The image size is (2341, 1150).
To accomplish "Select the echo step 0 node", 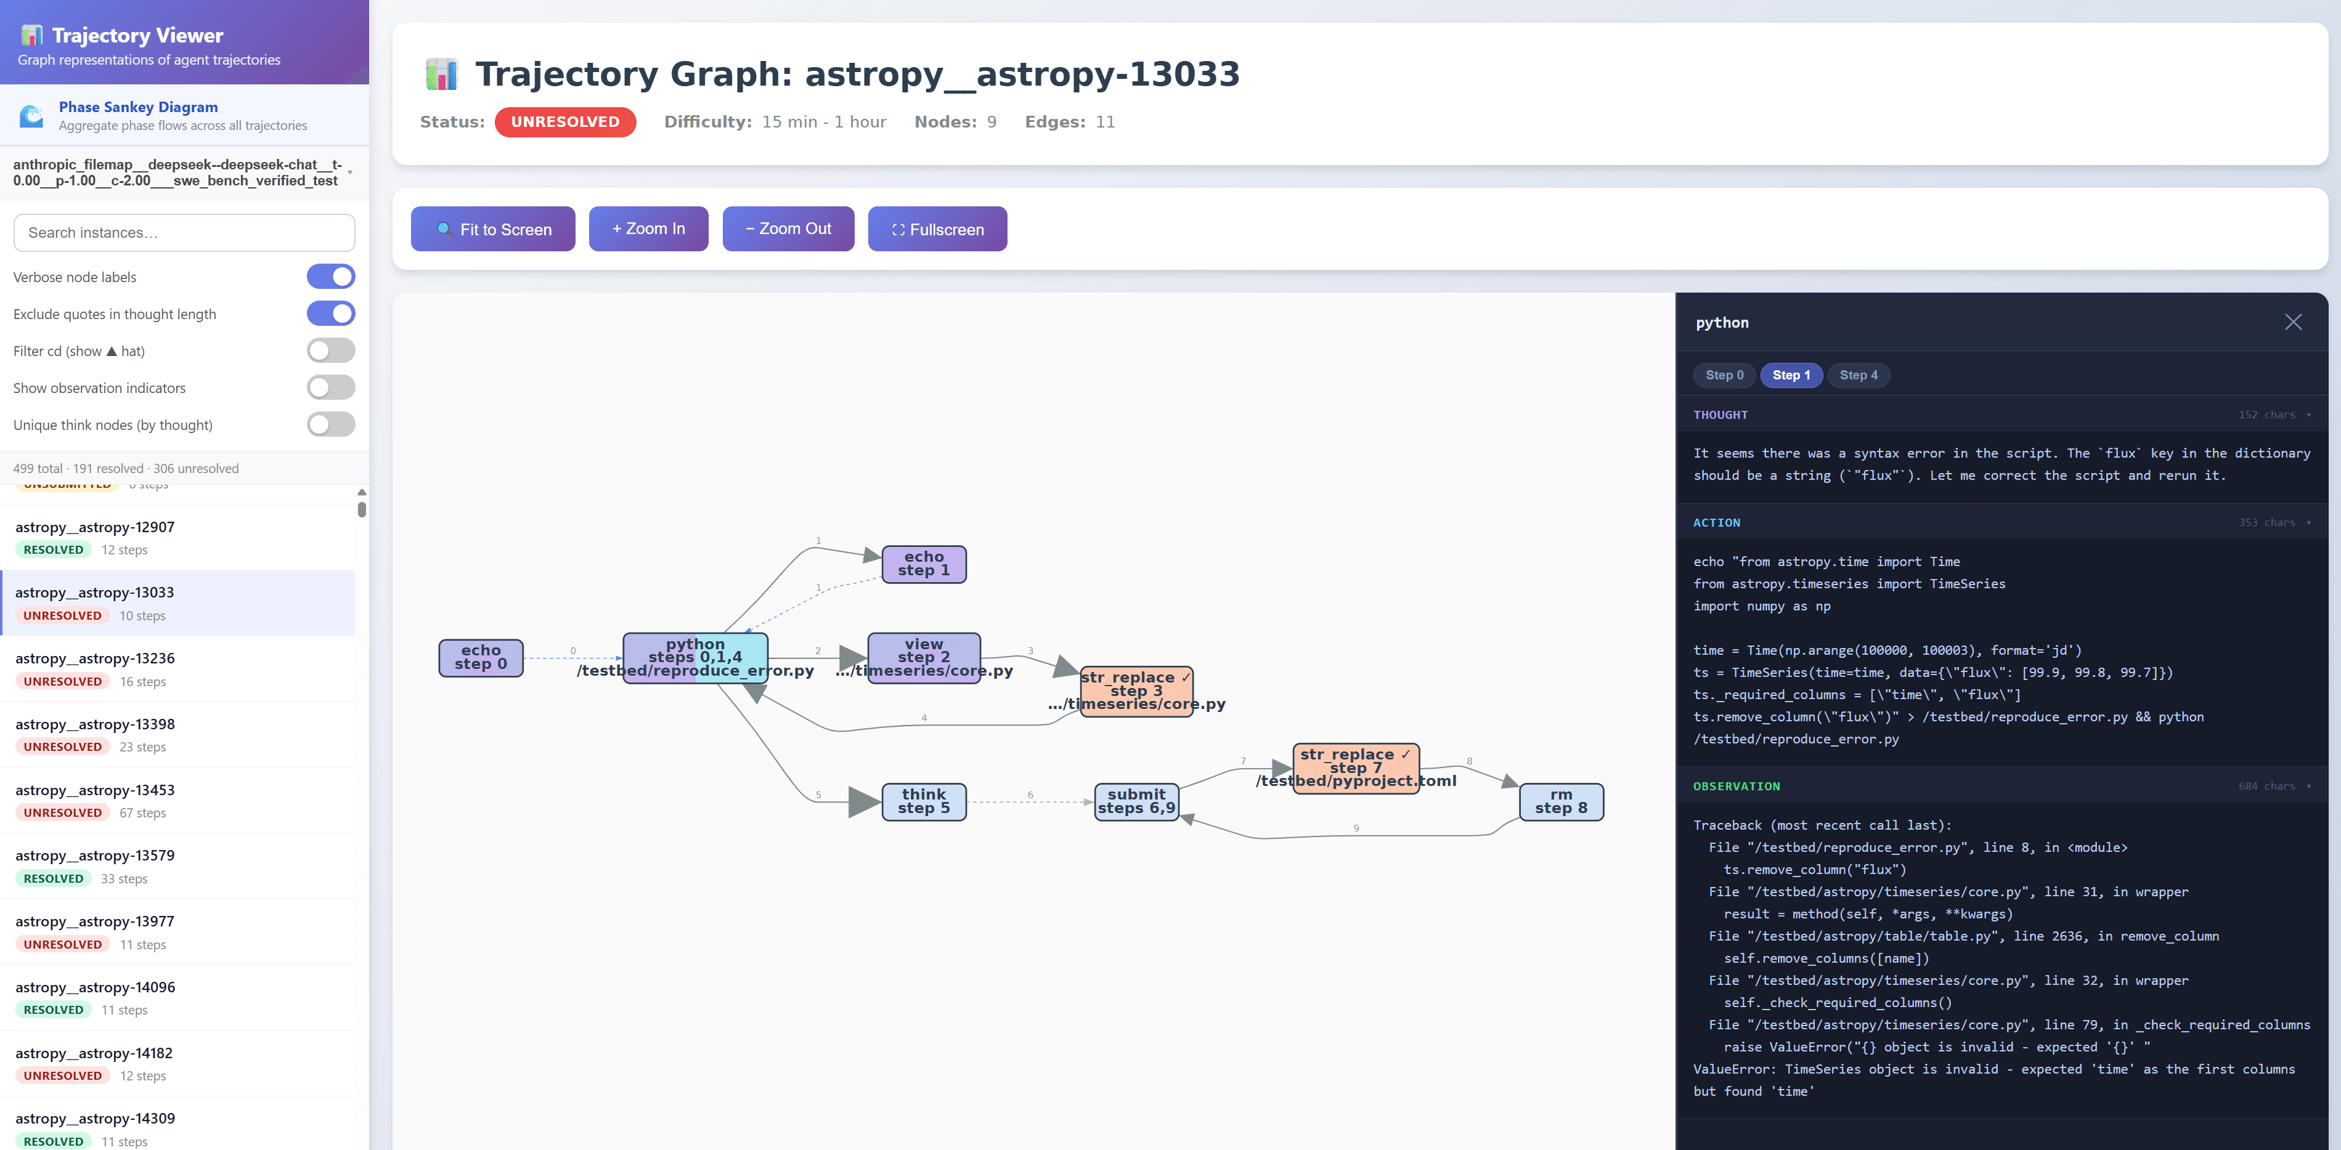I will click(481, 658).
